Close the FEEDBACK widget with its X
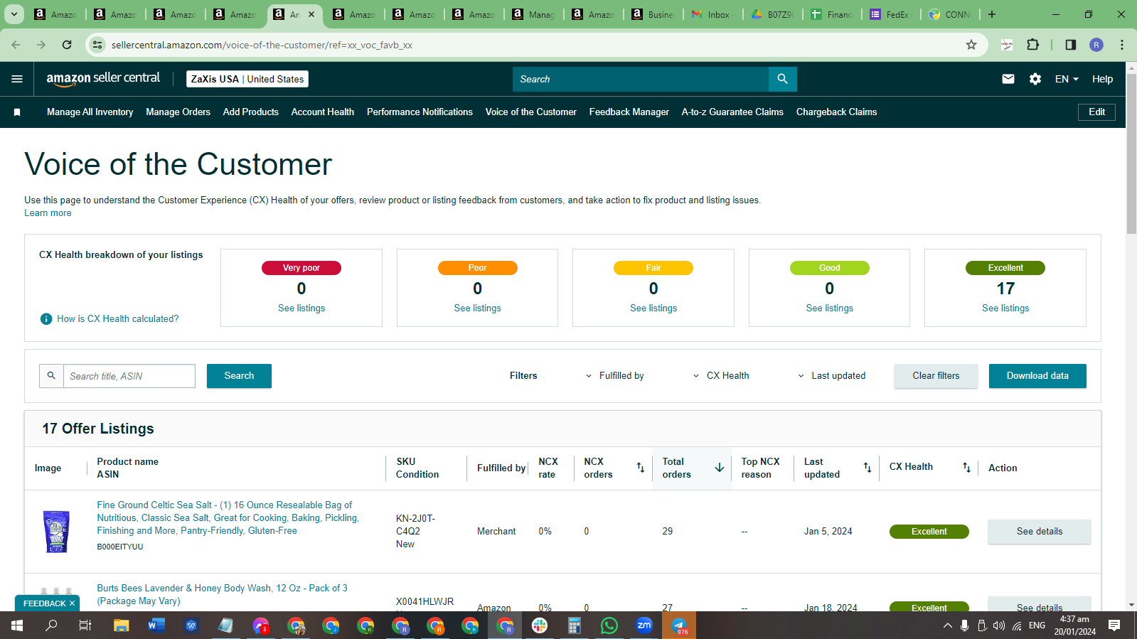This screenshot has height=639, width=1137. coord(72,603)
